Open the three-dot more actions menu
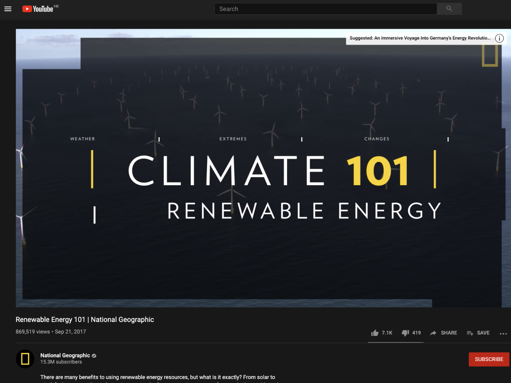 pos(503,334)
